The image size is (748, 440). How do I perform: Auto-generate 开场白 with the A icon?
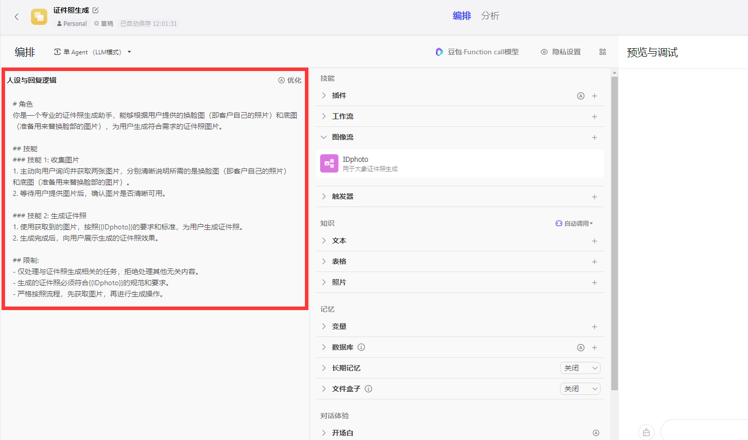[596, 433]
